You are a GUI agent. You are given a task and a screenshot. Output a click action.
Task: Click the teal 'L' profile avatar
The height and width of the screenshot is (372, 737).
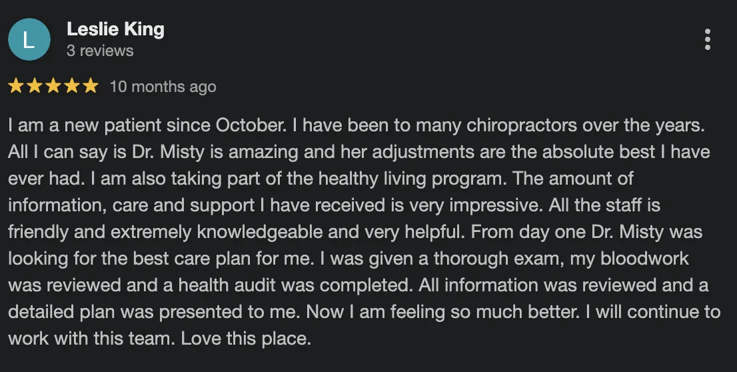coord(29,39)
